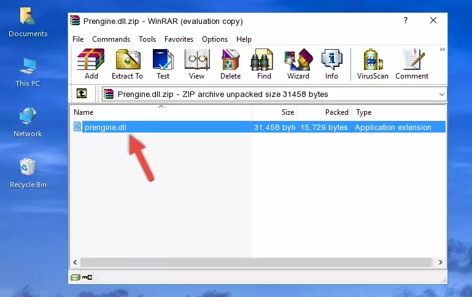Viewport: 472px width, 297px height.
Task: Click the Application extension type cell
Action: [393, 128]
